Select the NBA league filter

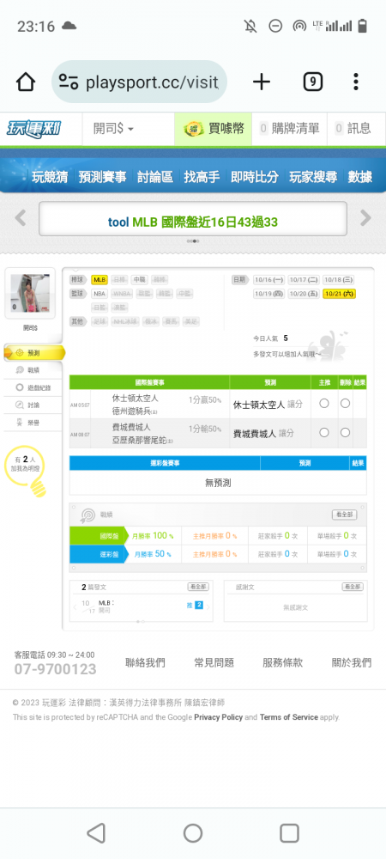coord(99,294)
